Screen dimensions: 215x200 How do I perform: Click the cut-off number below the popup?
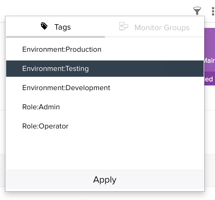(84, 199)
